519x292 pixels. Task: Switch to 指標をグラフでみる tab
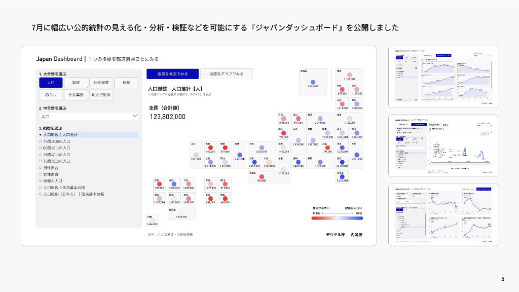tap(226, 74)
